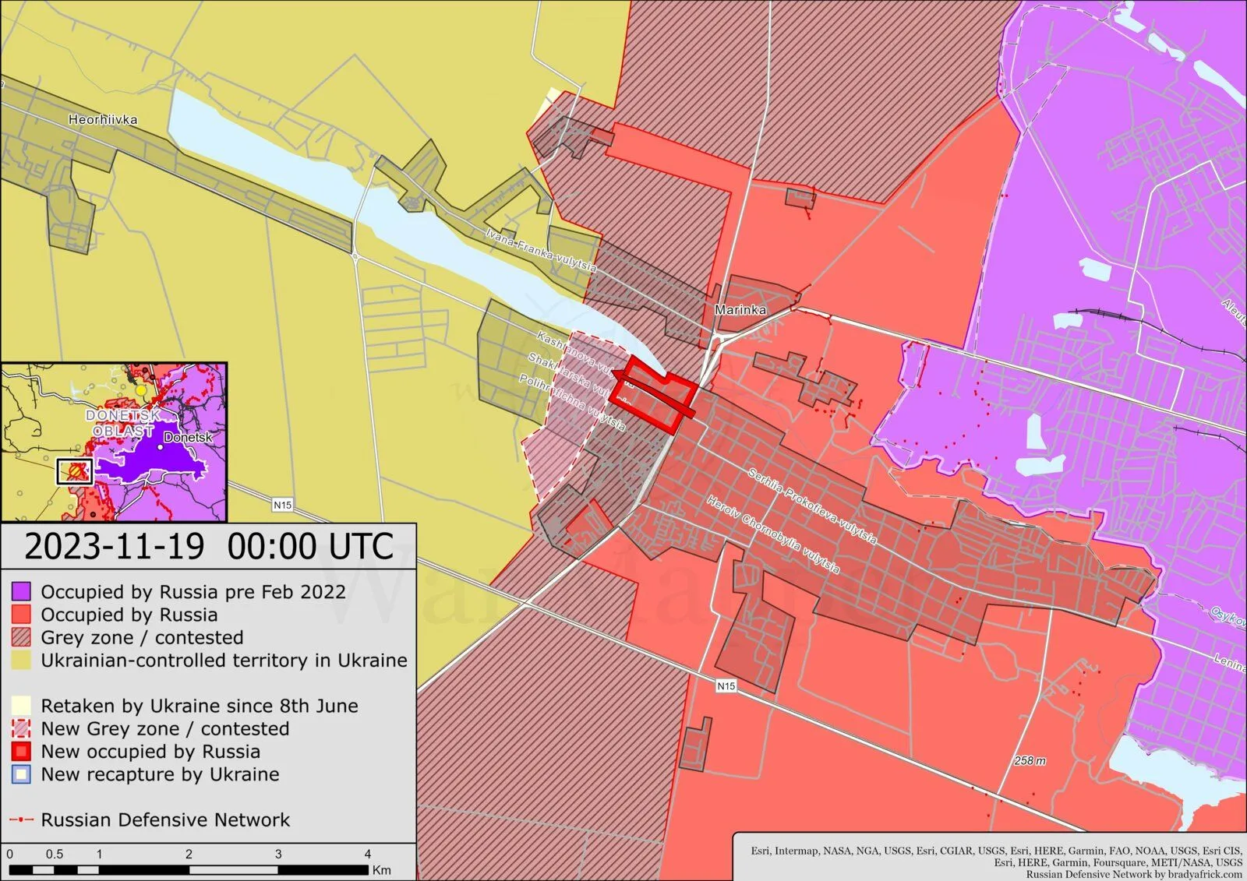Click the pale 'Retaken by Ukraine' legend swatch
The width and height of the screenshot is (1247, 881).
tap(22, 706)
